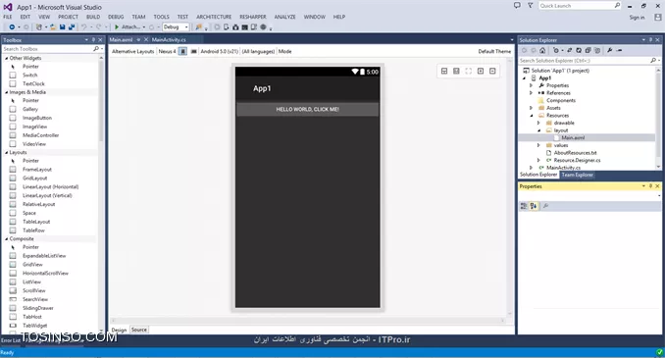This screenshot has width=665, height=358.
Task: Open the Android 5.0 (v21) version dropdown
Action: pos(220,51)
